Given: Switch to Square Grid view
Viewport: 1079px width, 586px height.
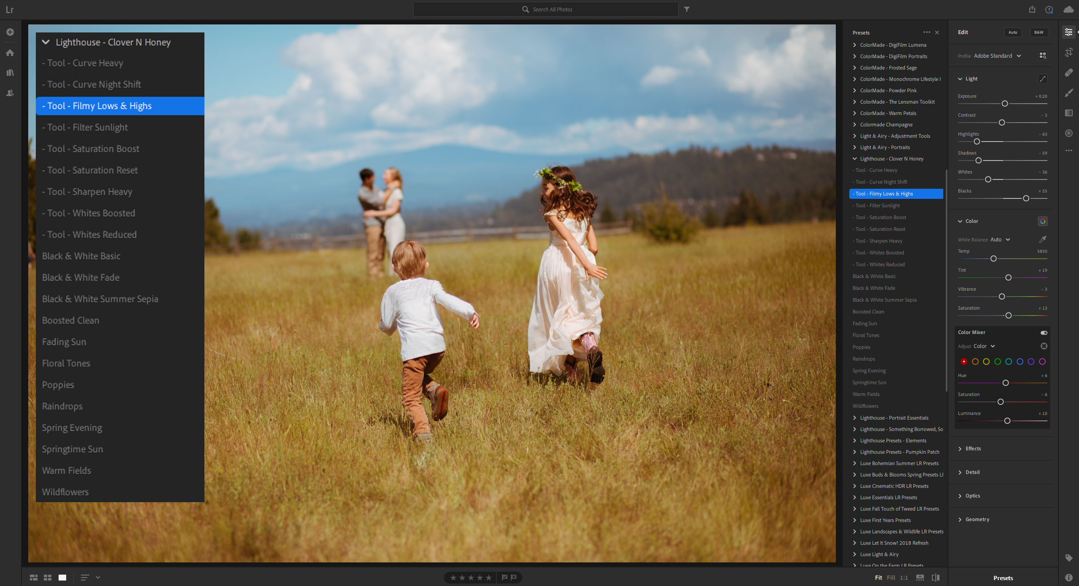Looking at the screenshot, I should [x=48, y=578].
